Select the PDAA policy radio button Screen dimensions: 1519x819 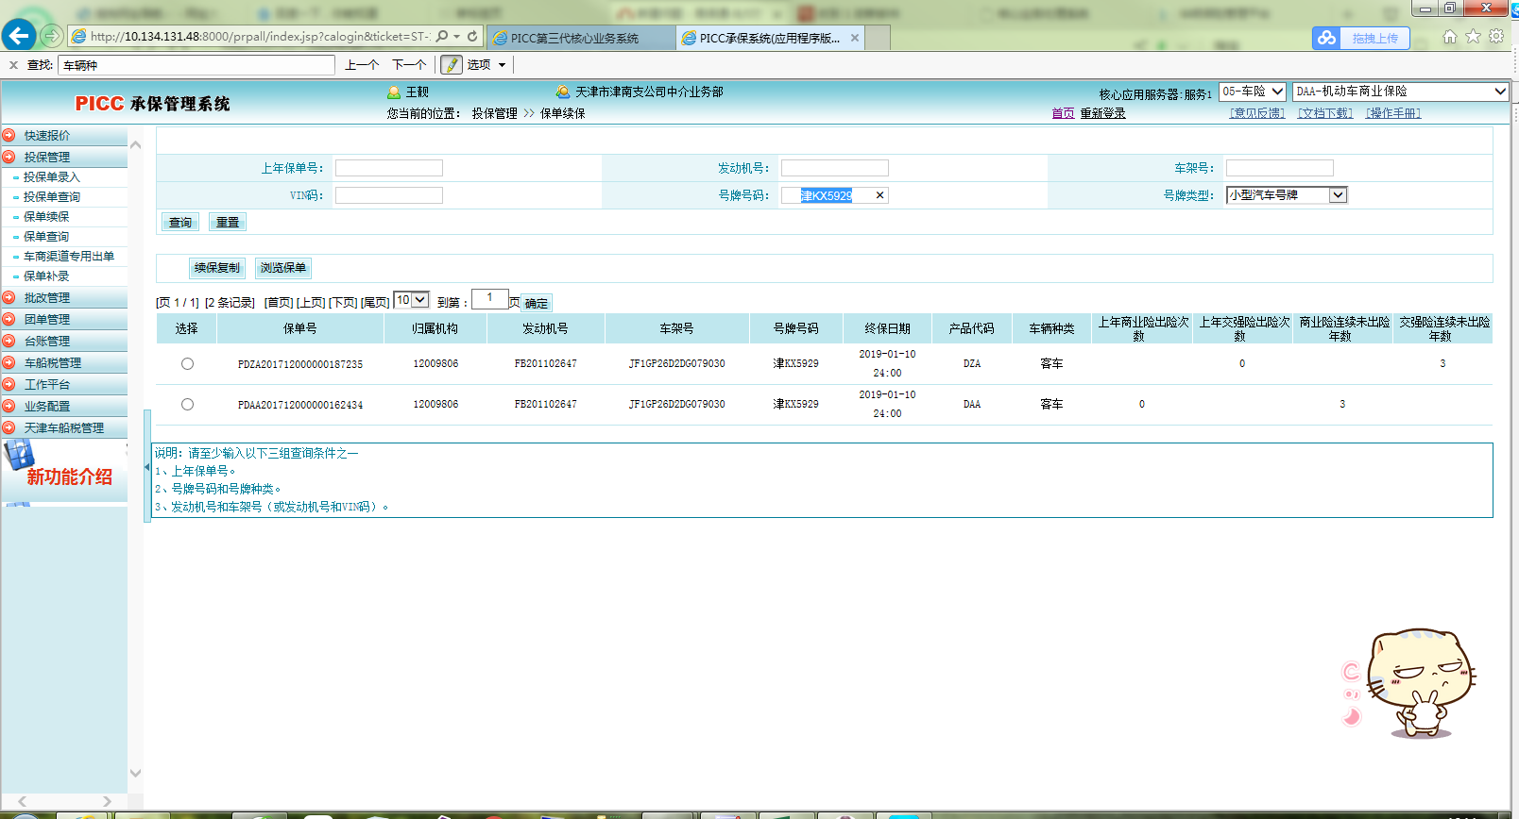tap(187, 404)
